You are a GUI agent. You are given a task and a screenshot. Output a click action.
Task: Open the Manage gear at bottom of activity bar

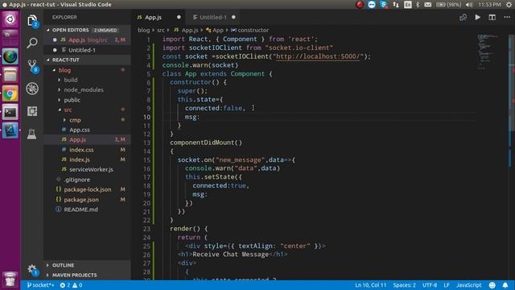(x=32, y=270)
